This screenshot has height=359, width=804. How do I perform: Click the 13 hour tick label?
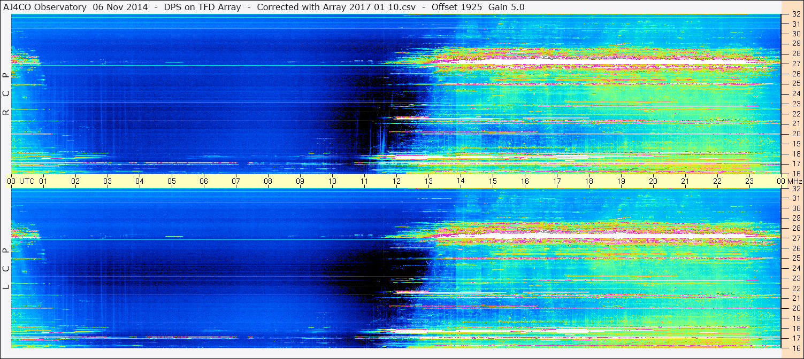point(428,181)
